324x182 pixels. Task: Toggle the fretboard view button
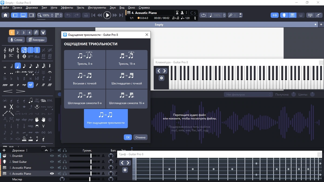pos(284,15)
